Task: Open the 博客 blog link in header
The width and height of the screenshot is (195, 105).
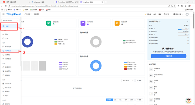Action: pos(160,14)
